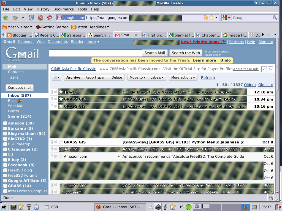282x211 pixels.
Task: Click the Search Mail button
Action: pyautogui.click(x=155, y=53)
